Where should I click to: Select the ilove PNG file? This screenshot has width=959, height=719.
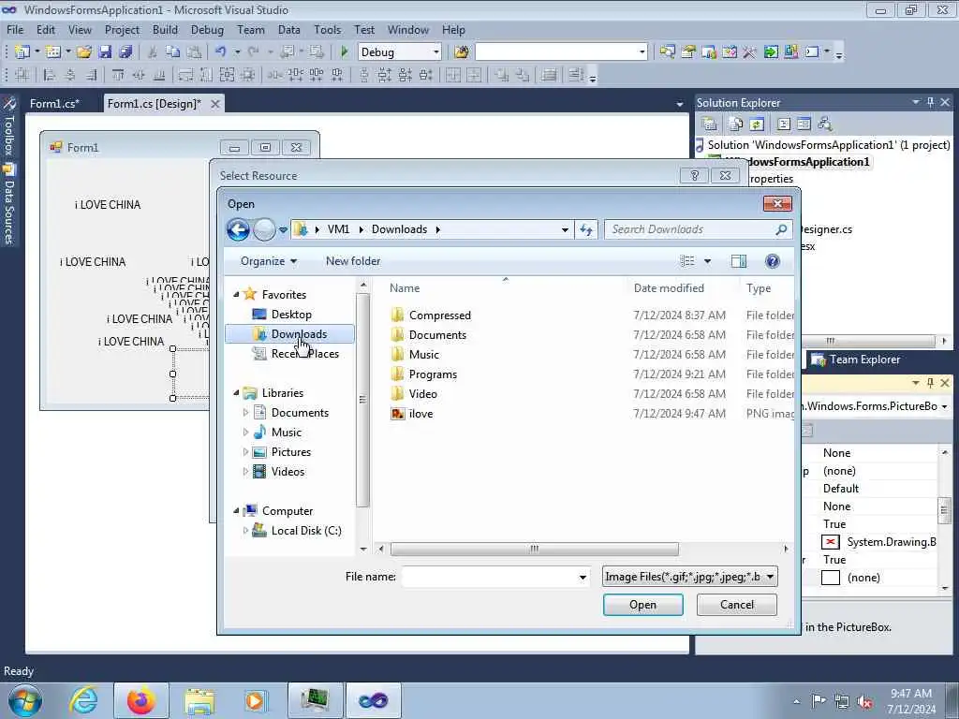(420, 413)
